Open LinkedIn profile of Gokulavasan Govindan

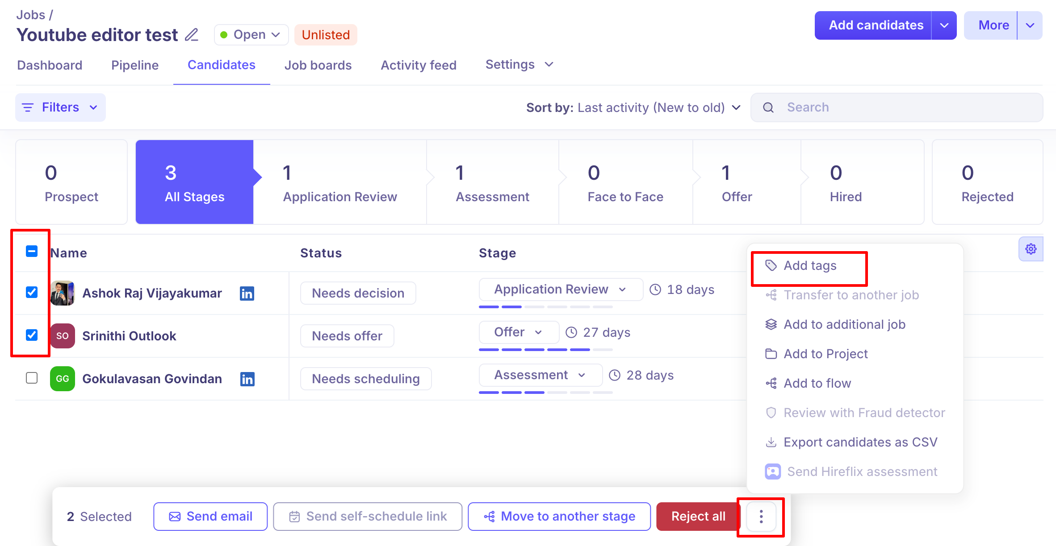coord(247,379)
